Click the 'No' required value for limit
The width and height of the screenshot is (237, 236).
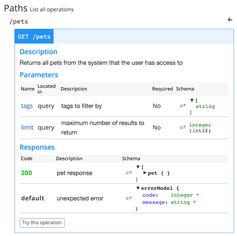[156, 127]
